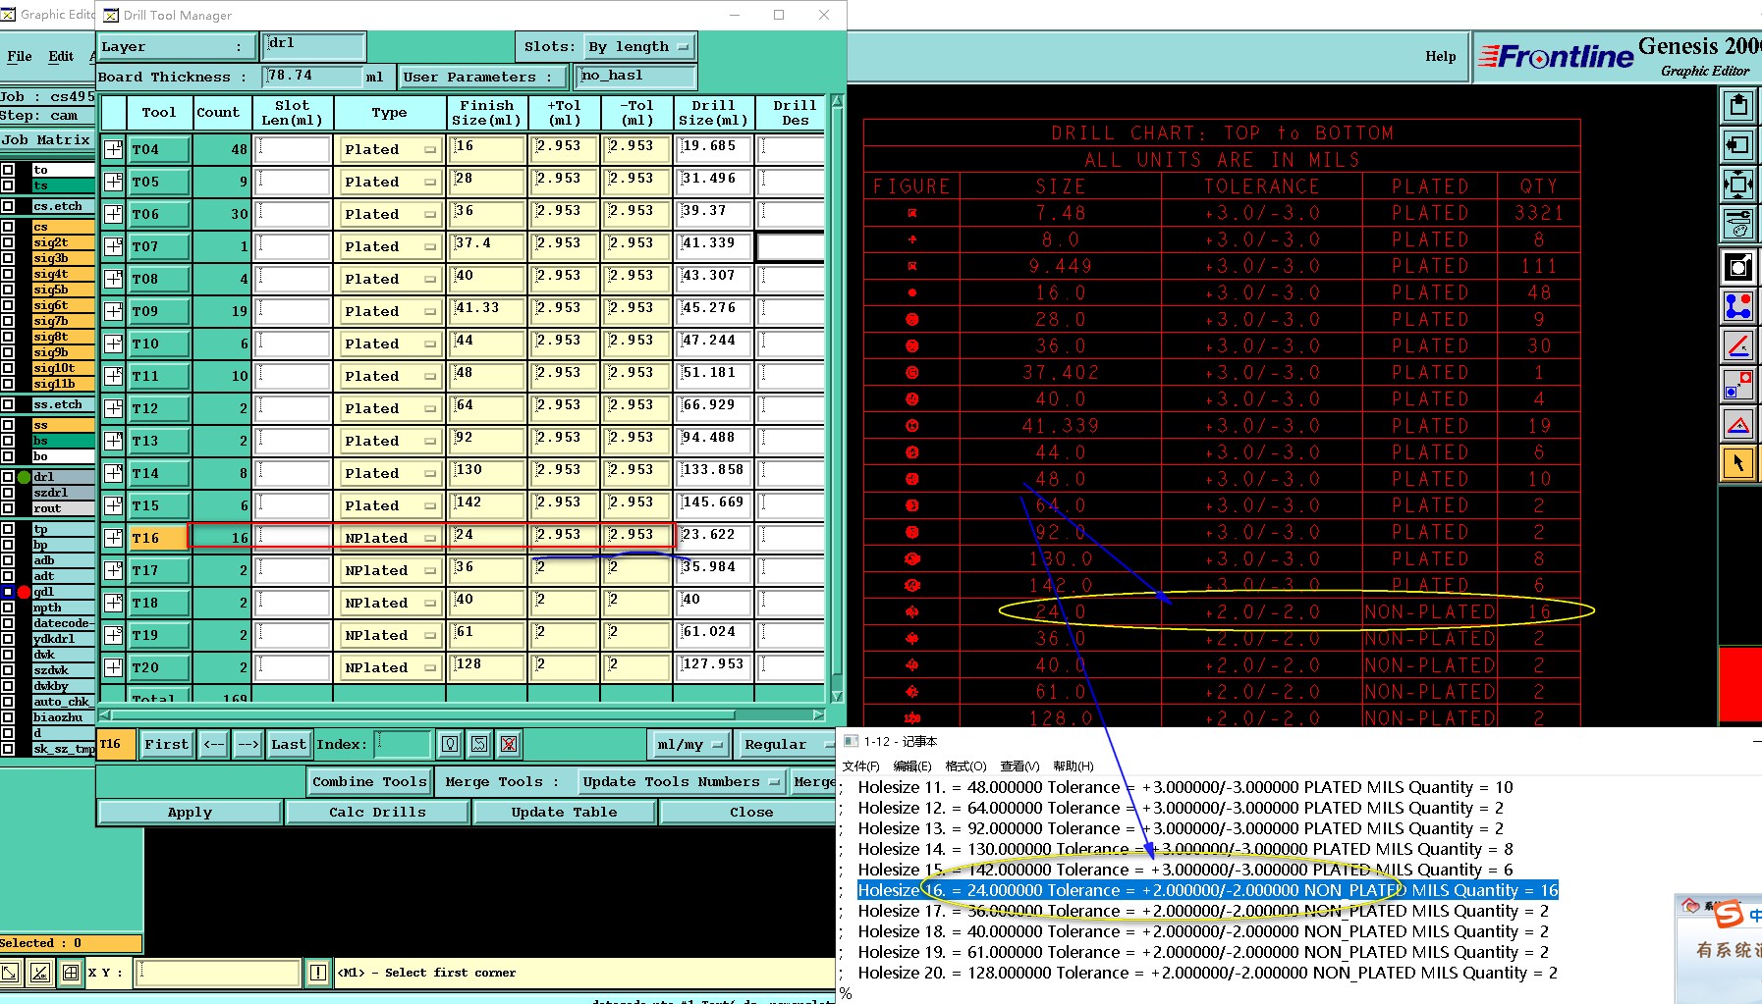
Task: Click the fit-to-window zoom icon with arrows
Action: [x=1737, y=184]
